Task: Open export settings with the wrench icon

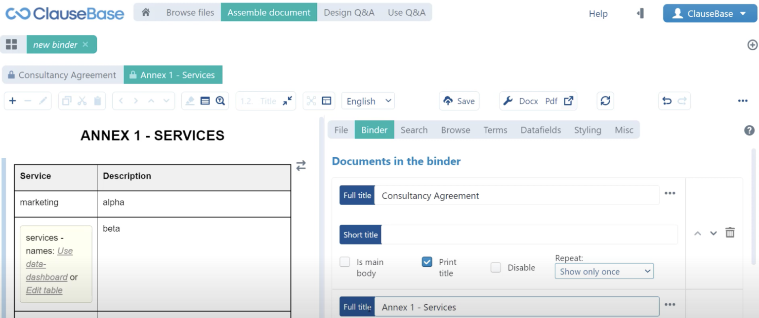Action: pyautogui.click(x=507, y=101)
